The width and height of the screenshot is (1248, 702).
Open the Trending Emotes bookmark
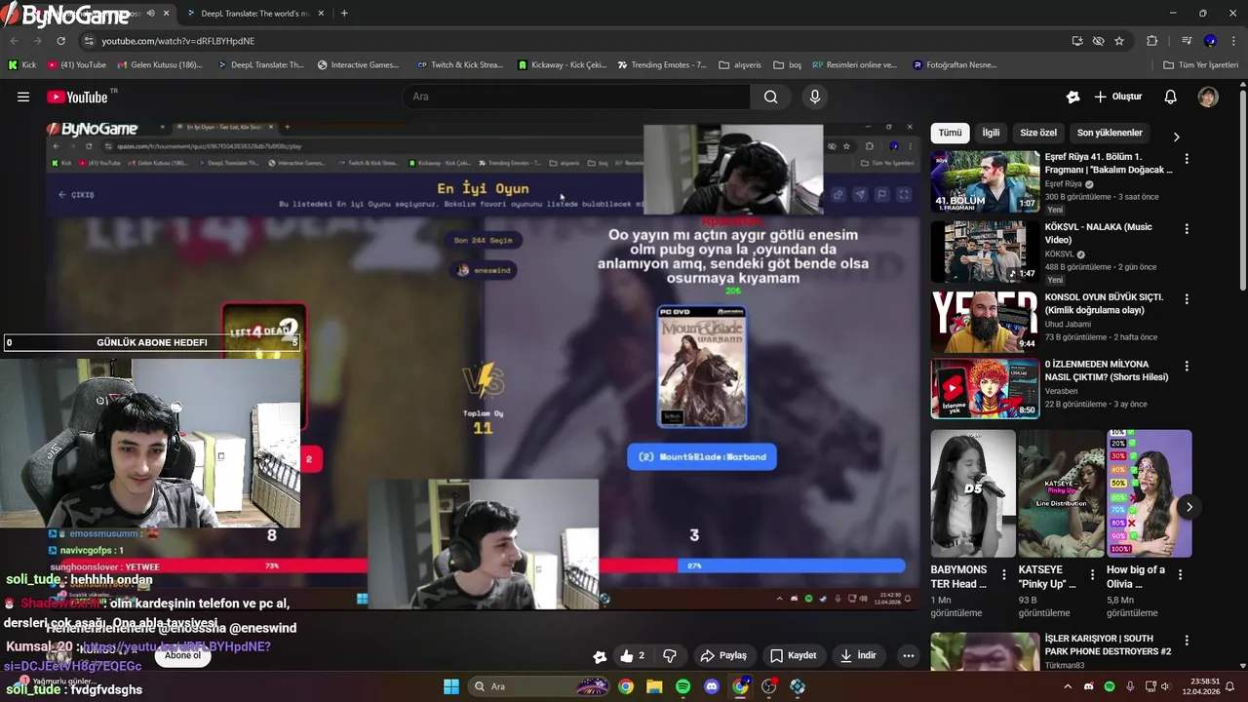[x=662, y=65]
